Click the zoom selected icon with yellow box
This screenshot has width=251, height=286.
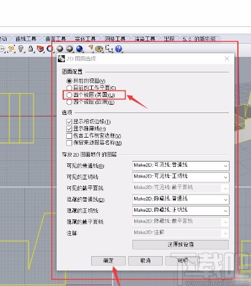click(x=11, y=48)
